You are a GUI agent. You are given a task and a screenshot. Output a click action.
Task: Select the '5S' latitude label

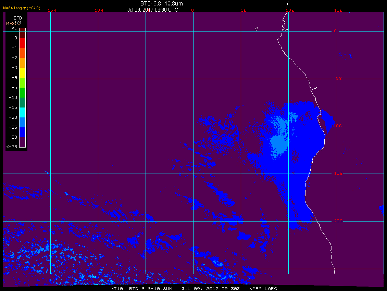[339, 78]
